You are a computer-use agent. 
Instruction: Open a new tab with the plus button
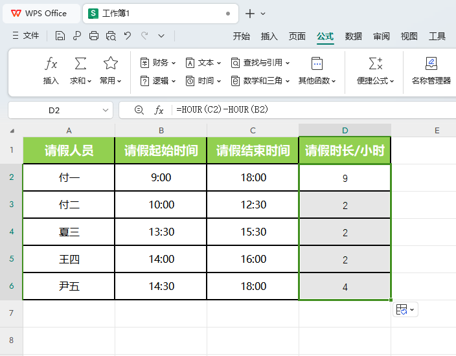tap(250, 14)
